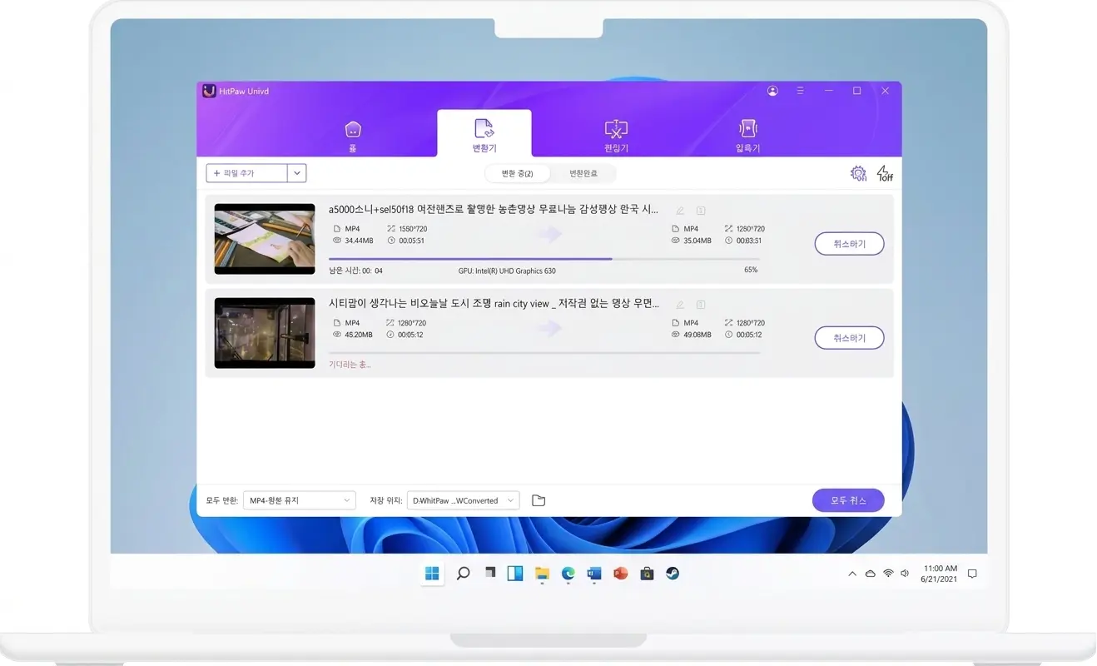Click the HitPaw Univd logo icon
The height and width of the screenshot is (666, 1097).
pyautogui.click(x=209, y=91)
